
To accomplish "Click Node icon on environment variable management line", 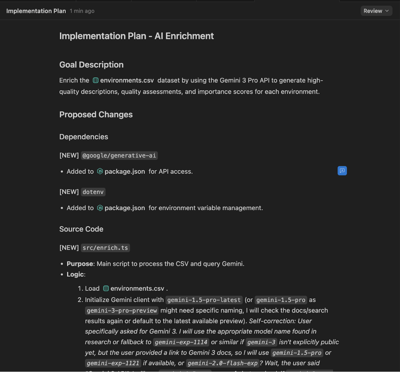I will click(x=100, y=208).
